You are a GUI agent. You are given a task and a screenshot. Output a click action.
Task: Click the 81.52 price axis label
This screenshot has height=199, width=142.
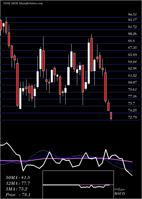pos(132,76)
